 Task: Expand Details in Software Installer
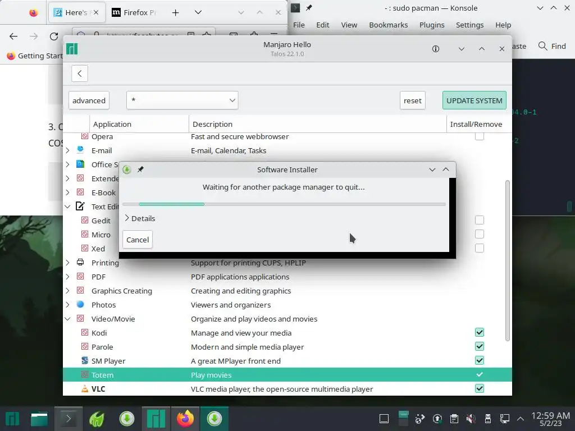140,218
